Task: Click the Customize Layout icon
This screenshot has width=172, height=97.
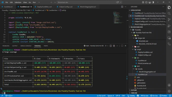Action: [x=143, y=2]
